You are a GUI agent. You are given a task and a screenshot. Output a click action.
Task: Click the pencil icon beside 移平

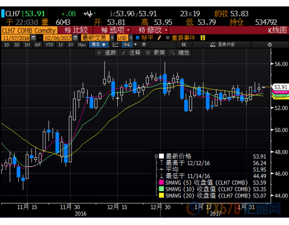pos(159,38)
